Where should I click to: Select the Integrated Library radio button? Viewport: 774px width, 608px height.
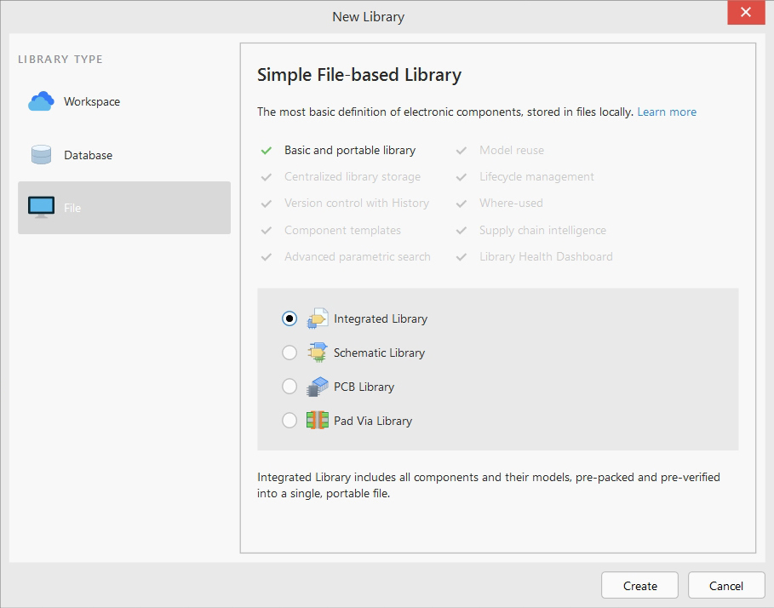click(x=290, y=318)
